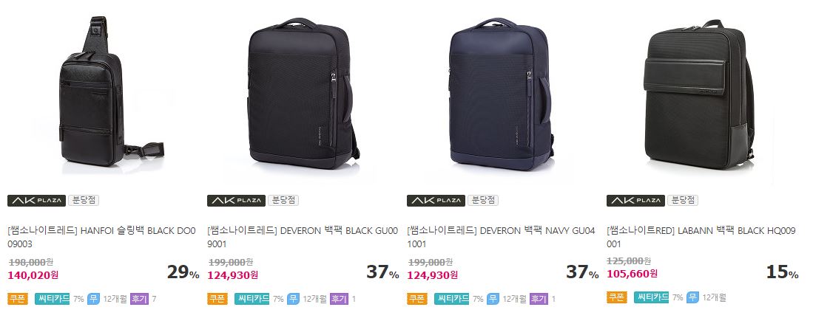The width and height of the screenshot is (813, 321).
Task: Select the HANFOI sling bag product image
Action: [x=102, y=94]
